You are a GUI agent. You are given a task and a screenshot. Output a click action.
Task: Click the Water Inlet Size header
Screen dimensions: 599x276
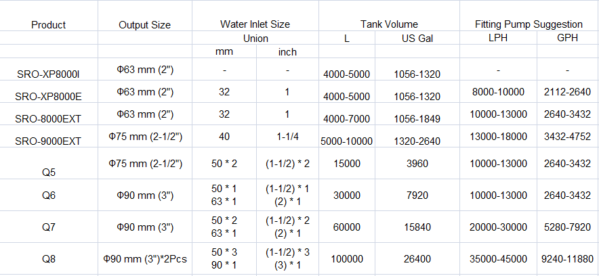click(255, 24)
